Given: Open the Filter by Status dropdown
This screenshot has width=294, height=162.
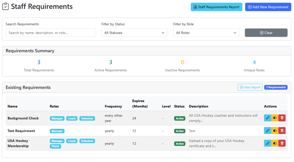Looking at the screenshot, I should (x=134, y=33).
